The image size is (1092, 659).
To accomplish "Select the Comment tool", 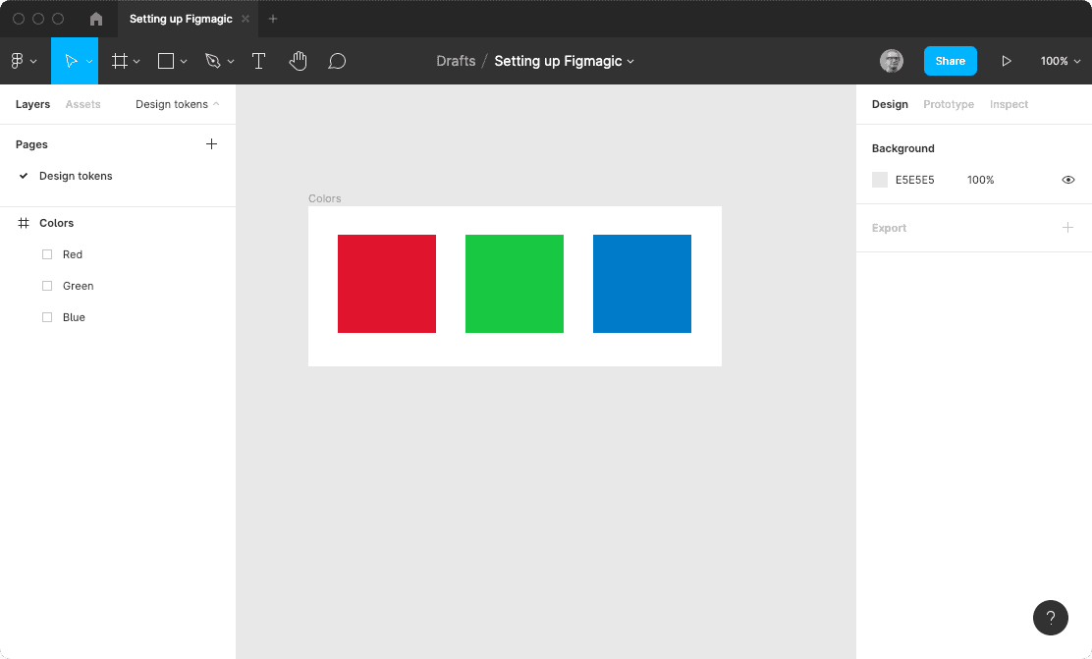I will click(x=337, y=61).
